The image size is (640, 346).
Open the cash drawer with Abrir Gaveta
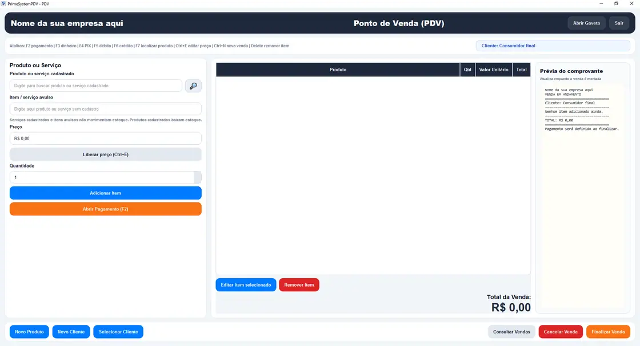[x=586, y=23]
